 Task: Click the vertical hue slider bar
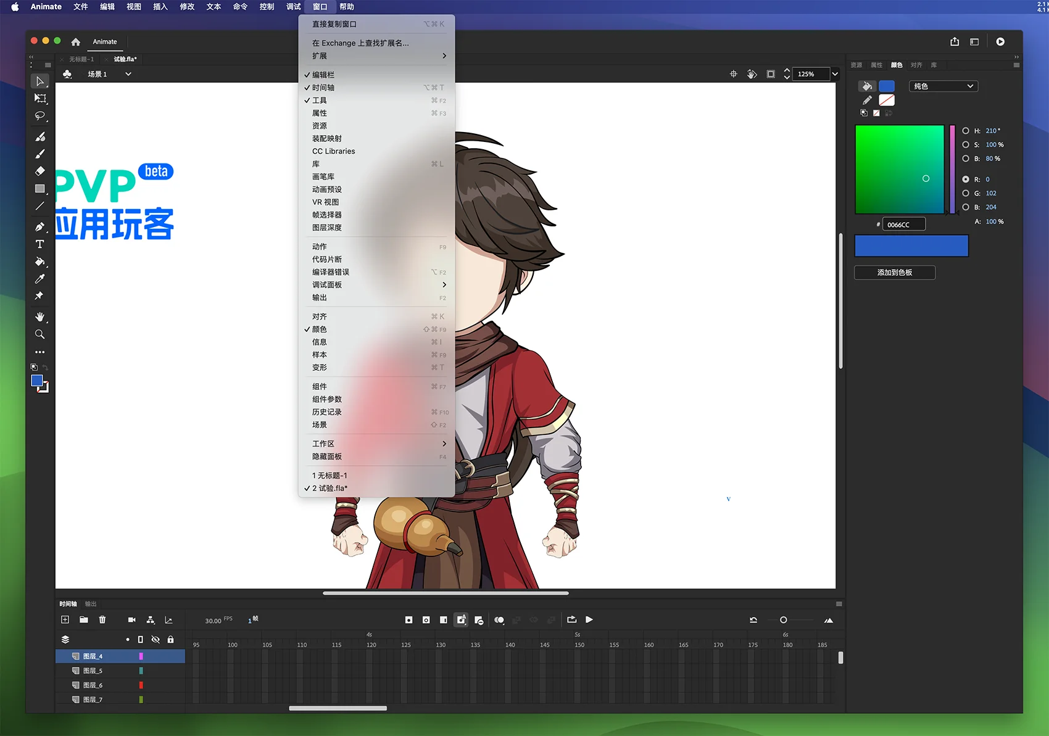click(x=952, y=170)
